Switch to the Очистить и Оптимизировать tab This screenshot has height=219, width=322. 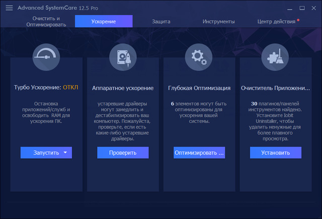[x=39, y=21]
